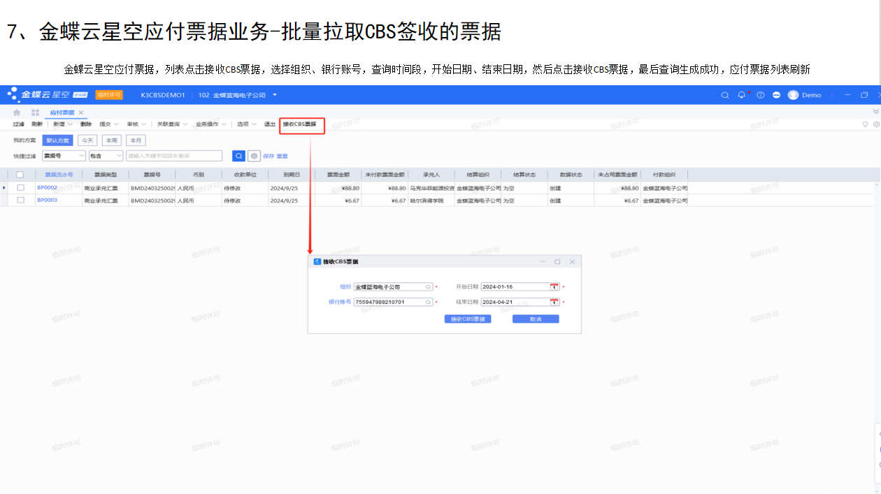881x494 pixels.
Task: Click the dialog's 接收CBS票据 button
Action: (468, 319)
